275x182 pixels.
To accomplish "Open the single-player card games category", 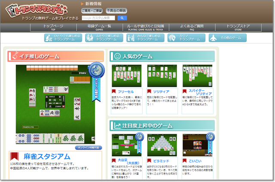I will [62, 38].
